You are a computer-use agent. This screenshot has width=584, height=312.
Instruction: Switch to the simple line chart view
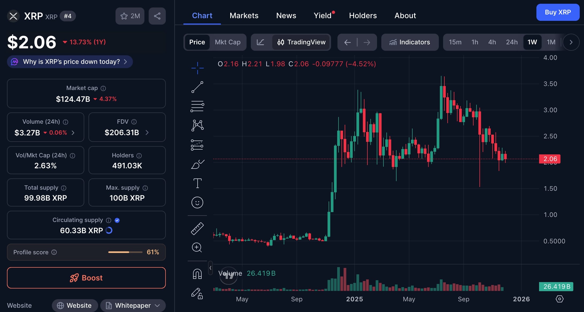[260, 42]
